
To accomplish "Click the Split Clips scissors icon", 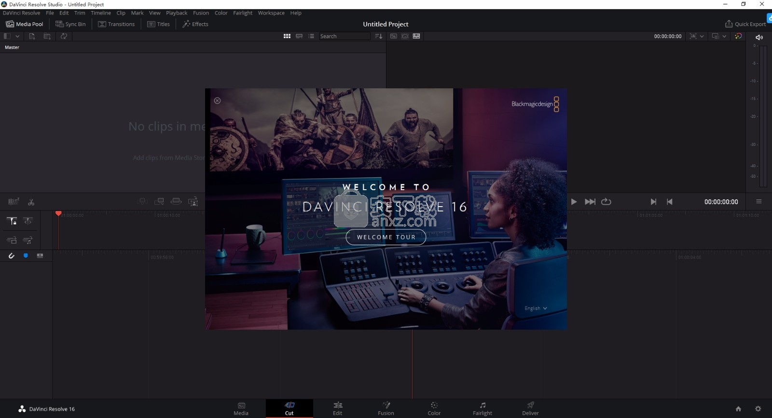I will coord(31,202).
